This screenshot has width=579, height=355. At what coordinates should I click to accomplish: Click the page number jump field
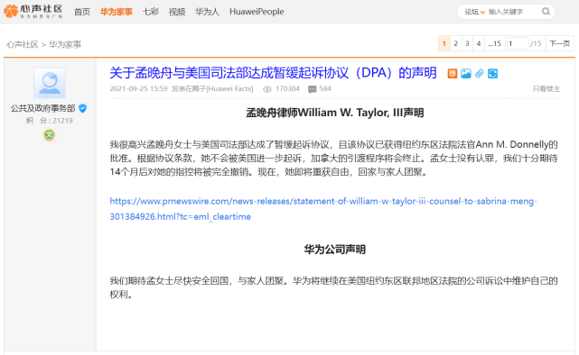[518, 43]
